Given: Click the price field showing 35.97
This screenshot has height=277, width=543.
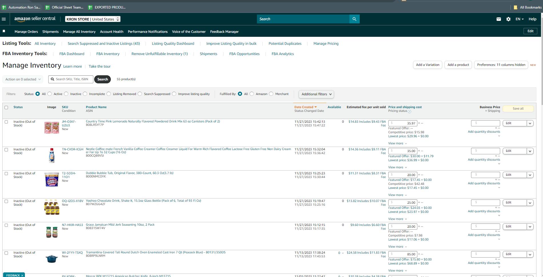Looking at the screenshot, I should point(403,123).
